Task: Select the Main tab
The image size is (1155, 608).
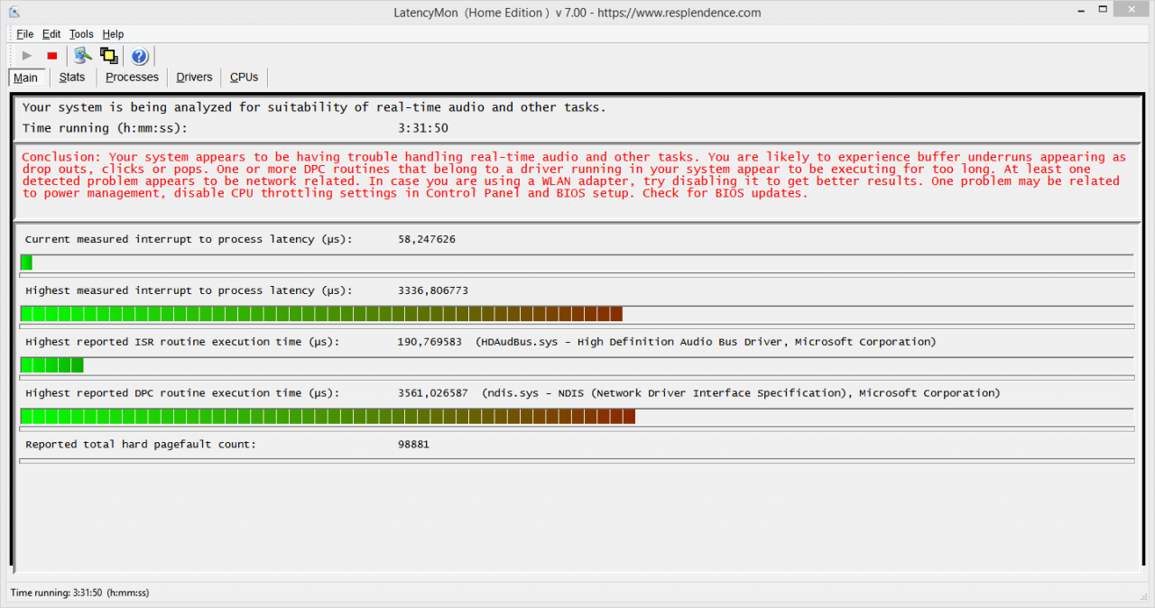Action: 26,78
